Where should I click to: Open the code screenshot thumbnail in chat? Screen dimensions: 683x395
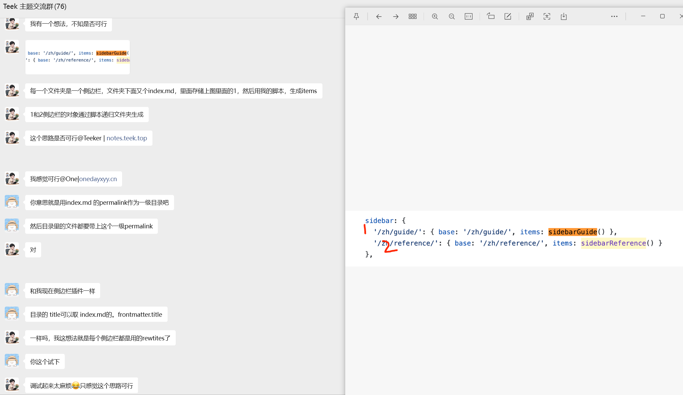(x=78, y=57)
